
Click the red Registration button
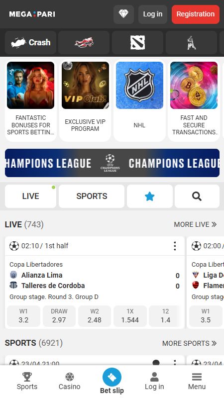tap(196, 14)
